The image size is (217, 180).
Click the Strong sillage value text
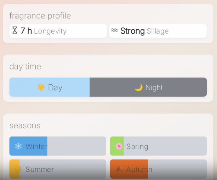(x=132, y=31)
